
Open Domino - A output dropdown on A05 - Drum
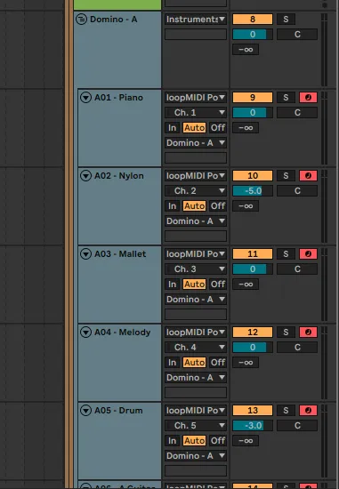pyautogui.click(x=196, y=456)
